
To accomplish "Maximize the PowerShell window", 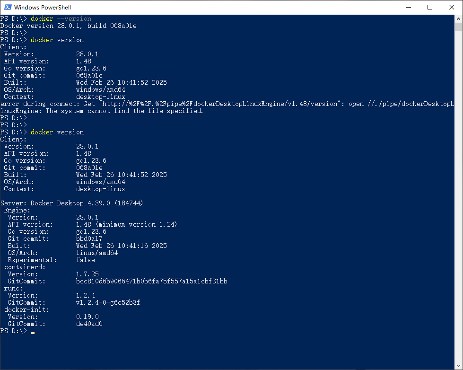I will [429, 7].
